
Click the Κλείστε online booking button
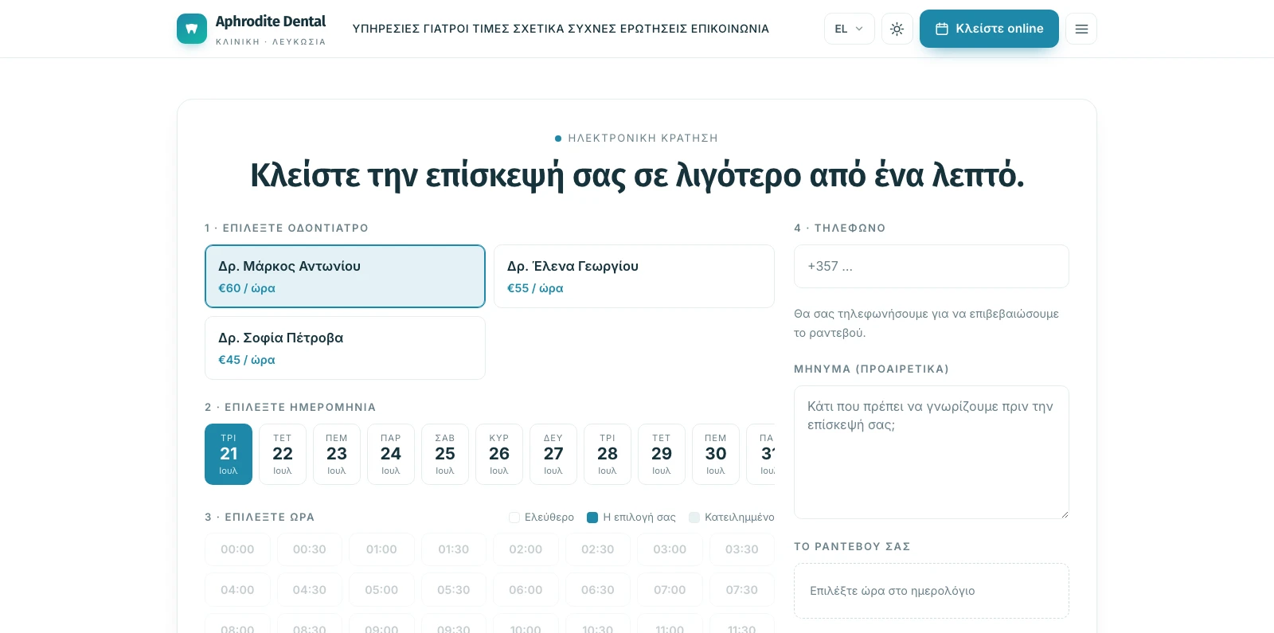(989, 29)
